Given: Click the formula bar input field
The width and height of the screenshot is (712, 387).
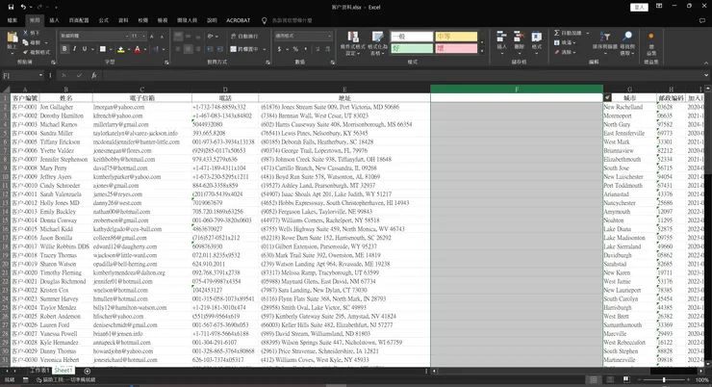Looking at the screenshot, I should [402, 75].
